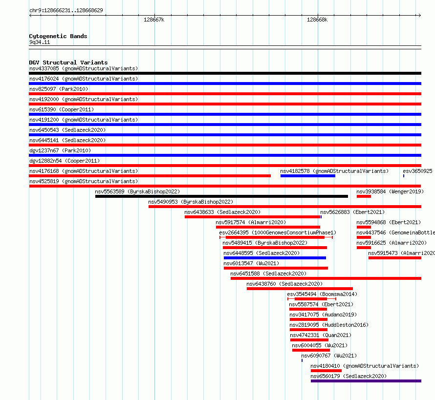Screen dimensions: 435x400
Task: Select nsv2819095 (Huddleston2016) label
Action: 329,325
